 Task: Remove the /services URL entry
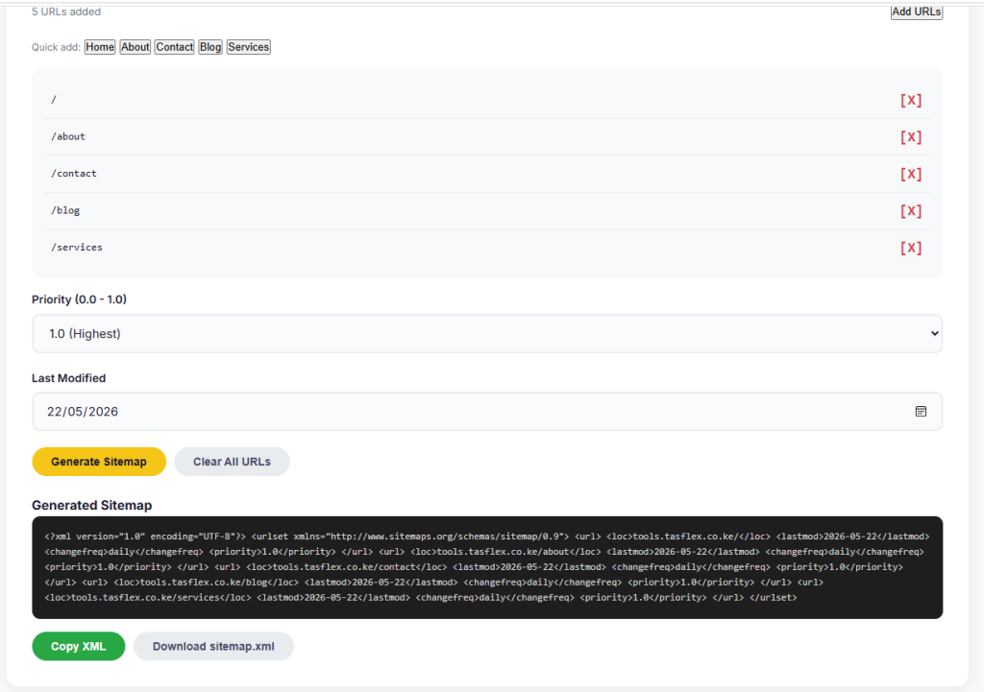coord(911,249)
